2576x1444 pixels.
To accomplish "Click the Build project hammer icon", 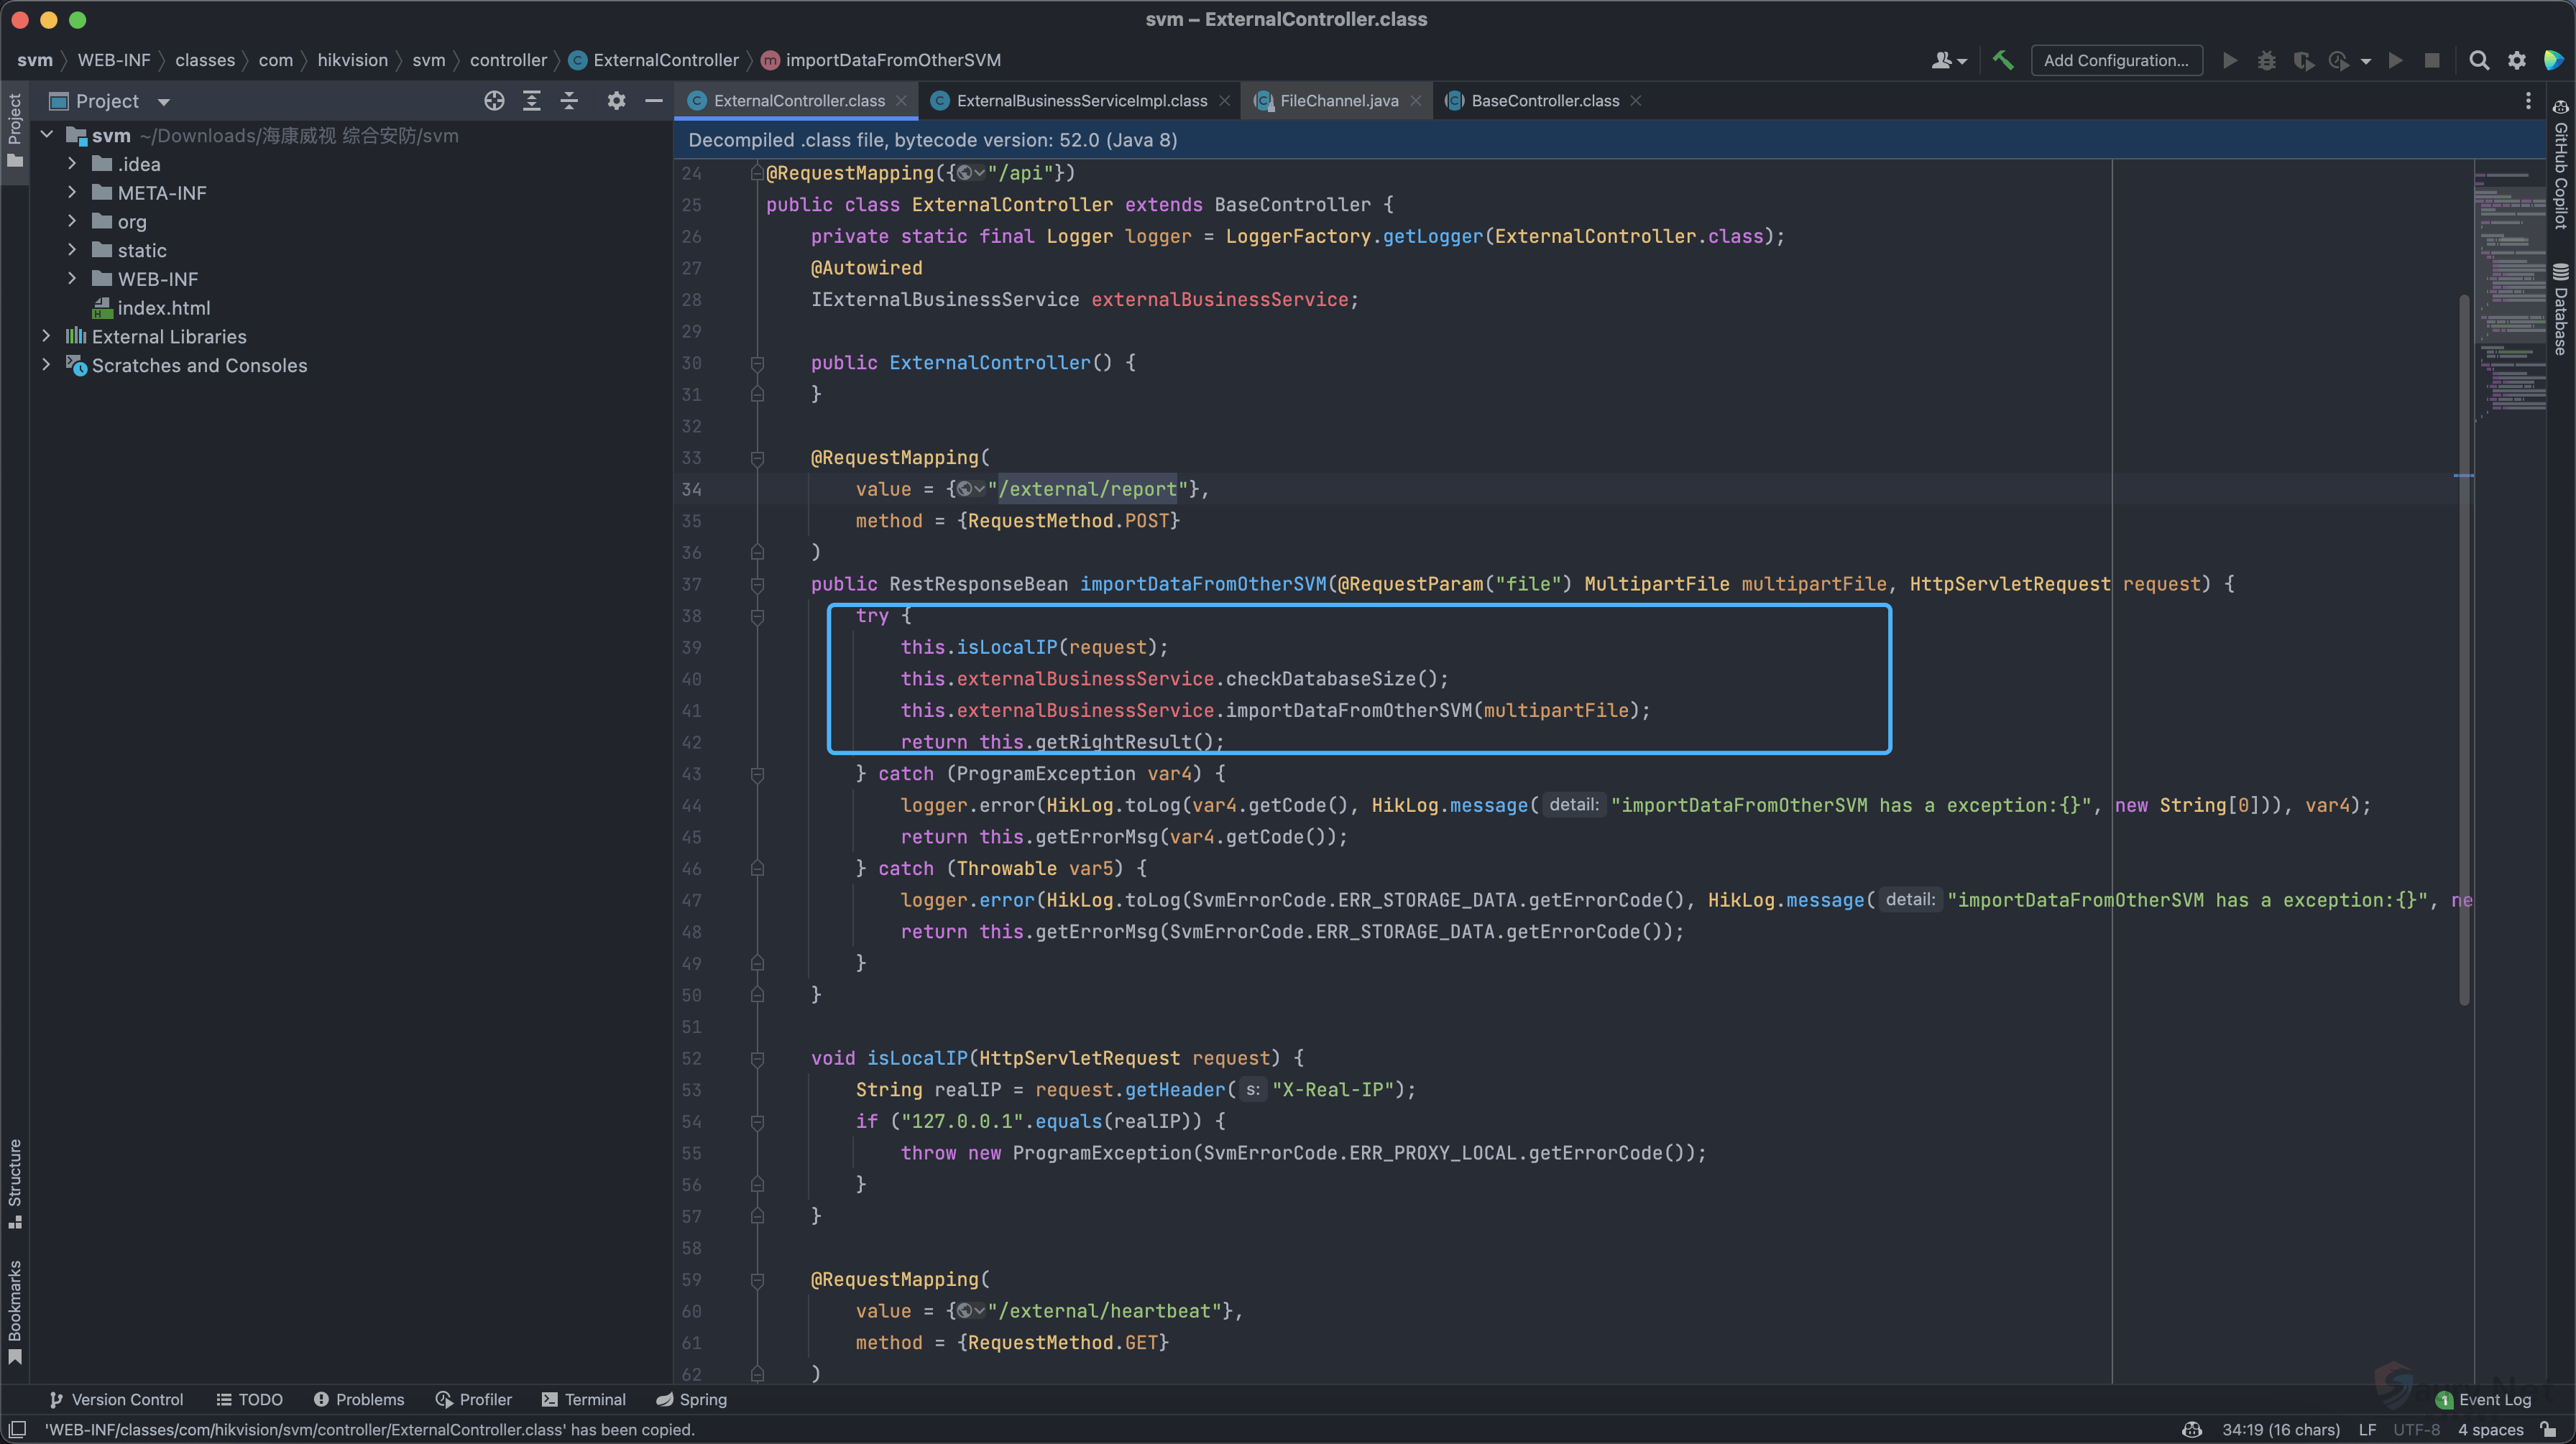I will (x=2002, y=60).
